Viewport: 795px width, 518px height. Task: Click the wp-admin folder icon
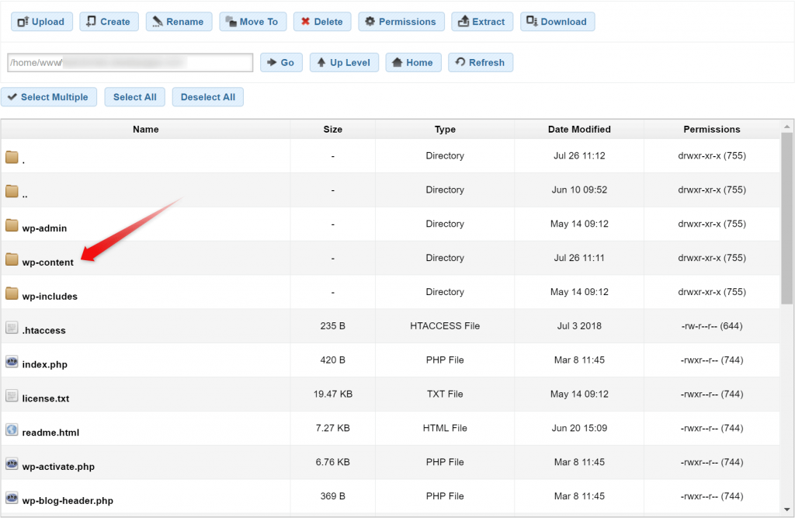12,226
